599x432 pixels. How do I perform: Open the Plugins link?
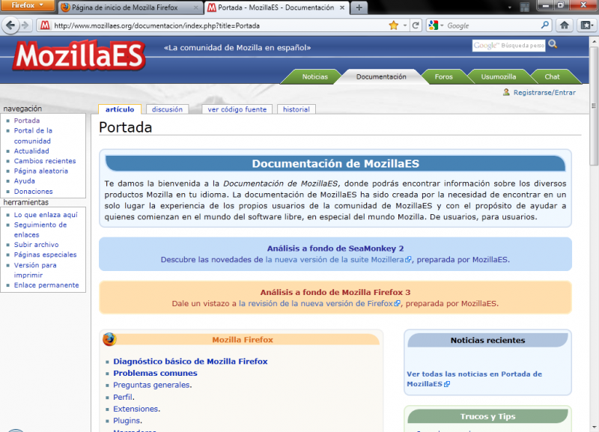(x=127, y=421)
